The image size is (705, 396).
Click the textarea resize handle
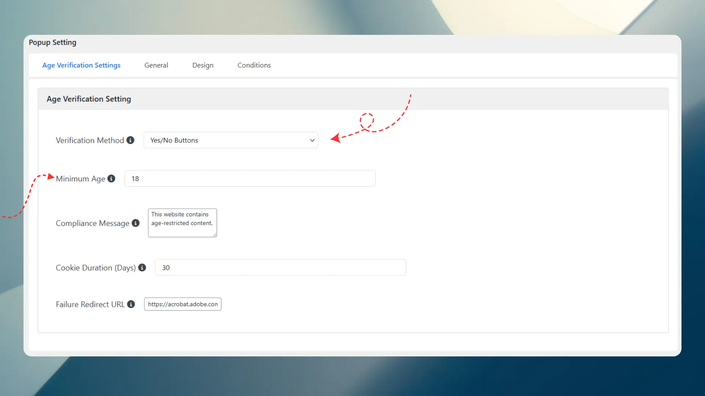[215, 235]
